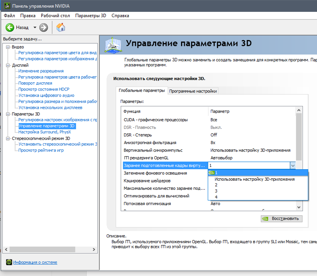Click the Восстановить button
Viewport: 317px width, 276px height.
tap(281, 219)
